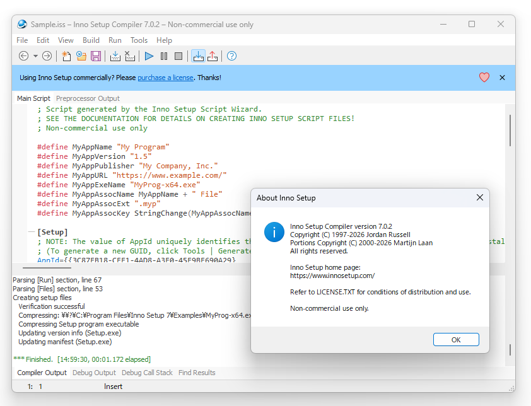Click the Terminate stop square icon

point(178,56)
